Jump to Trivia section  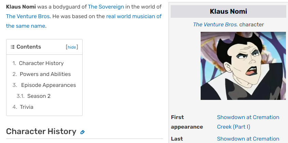coord(27,107)
